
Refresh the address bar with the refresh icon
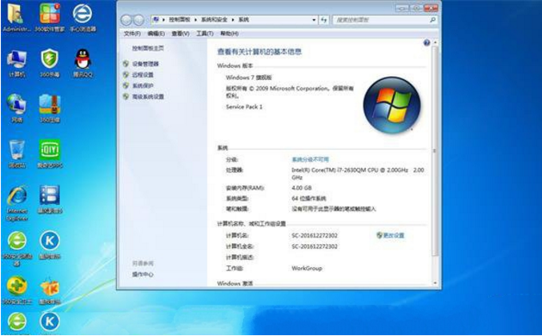323,20
